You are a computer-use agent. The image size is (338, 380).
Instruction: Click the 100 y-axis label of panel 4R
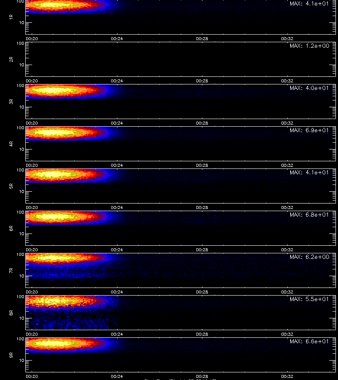point(20,128)
